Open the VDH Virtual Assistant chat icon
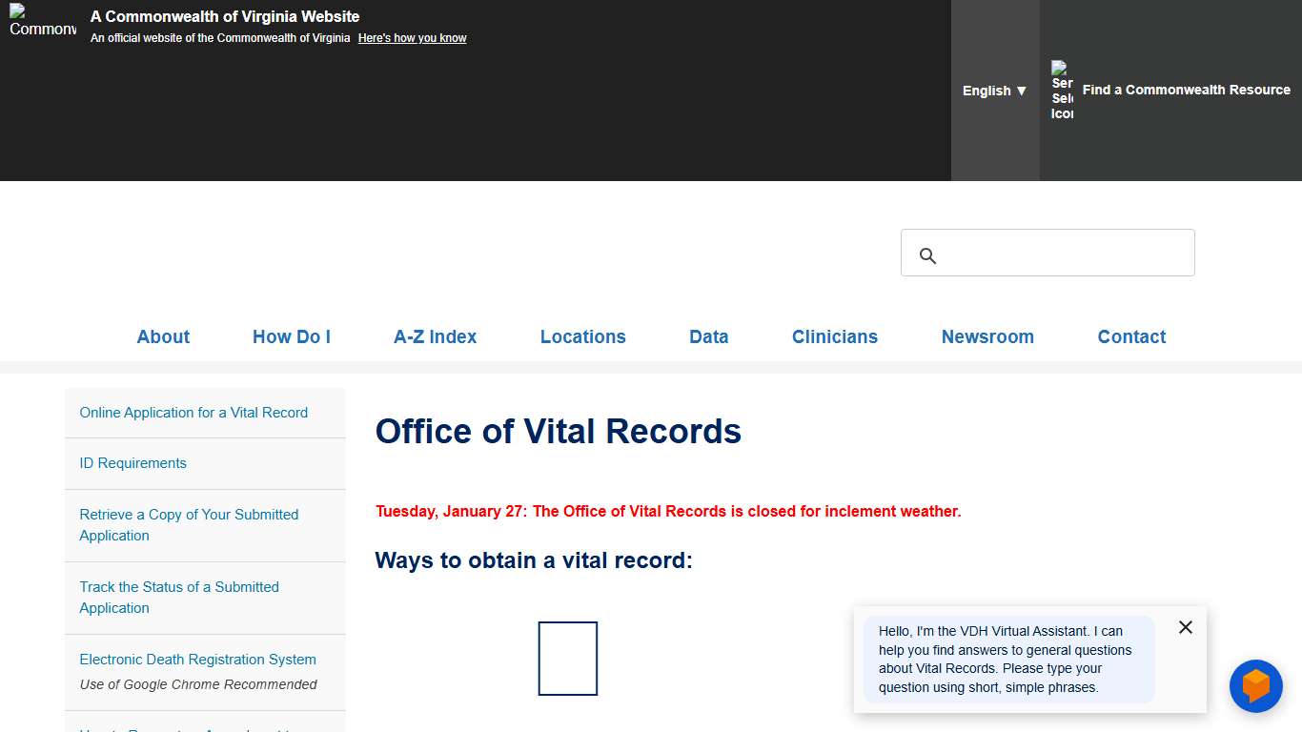Viewport: 1302px width, 732px height. tap(1255, 686)
